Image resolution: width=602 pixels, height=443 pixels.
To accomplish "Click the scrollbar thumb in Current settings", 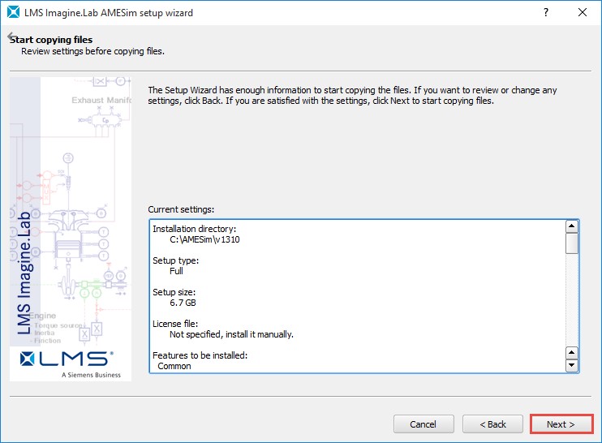I will click(x=572, y=243).
